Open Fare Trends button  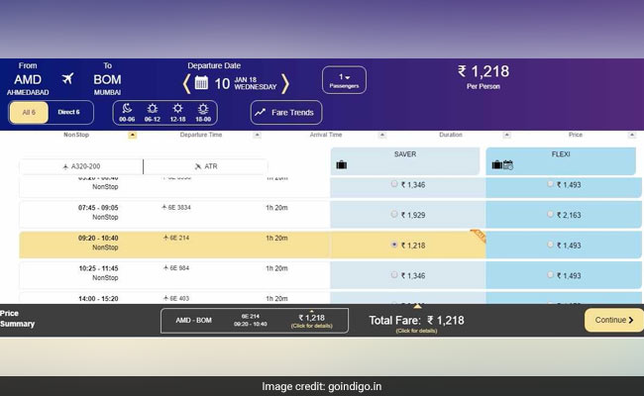click(286, 113)
